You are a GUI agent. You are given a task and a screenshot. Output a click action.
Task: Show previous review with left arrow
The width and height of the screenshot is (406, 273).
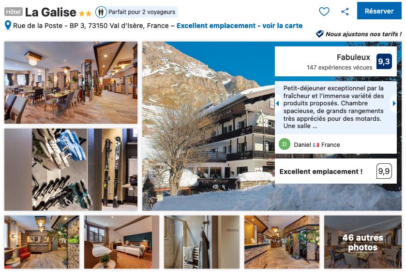278,103
